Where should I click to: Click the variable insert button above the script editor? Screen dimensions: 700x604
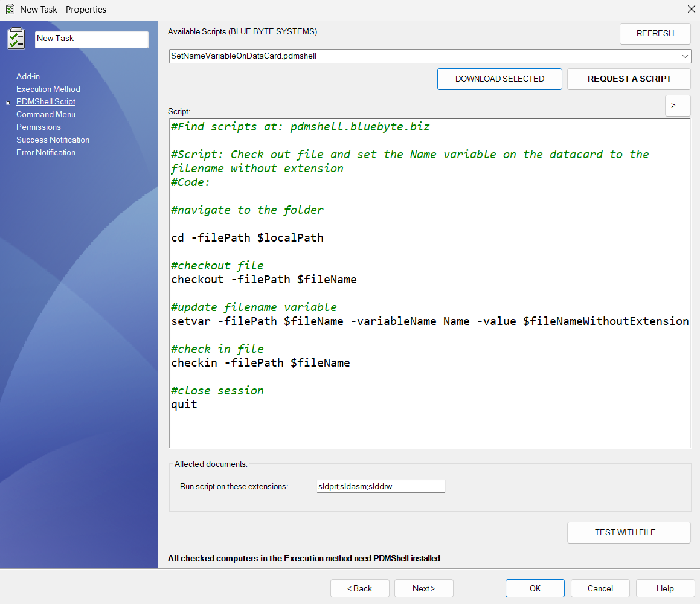tap(677, 105)
